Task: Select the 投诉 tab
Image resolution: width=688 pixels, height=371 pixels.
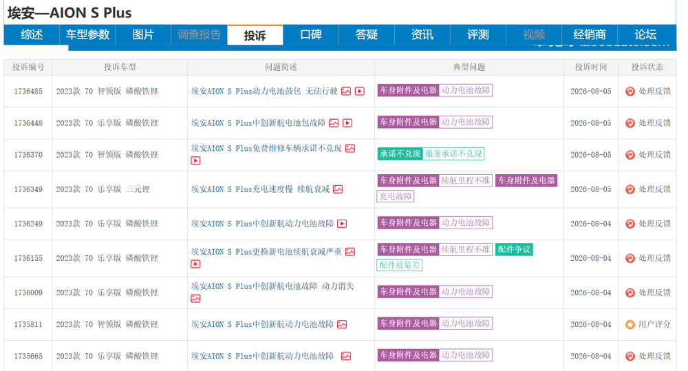Action: (255, 35)
